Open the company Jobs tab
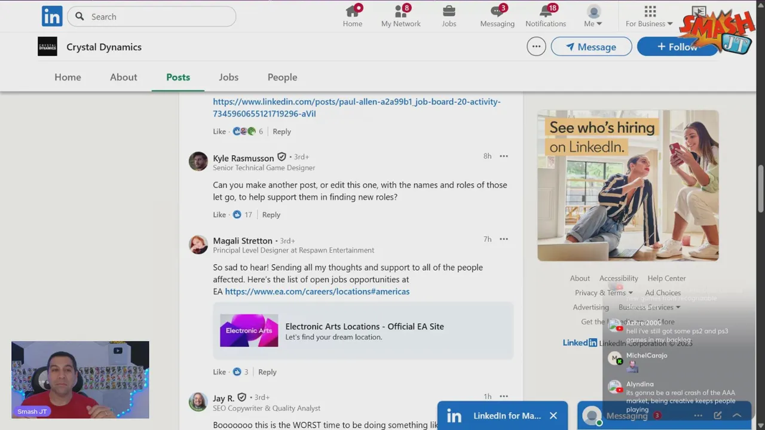 (x=228, y=77)
